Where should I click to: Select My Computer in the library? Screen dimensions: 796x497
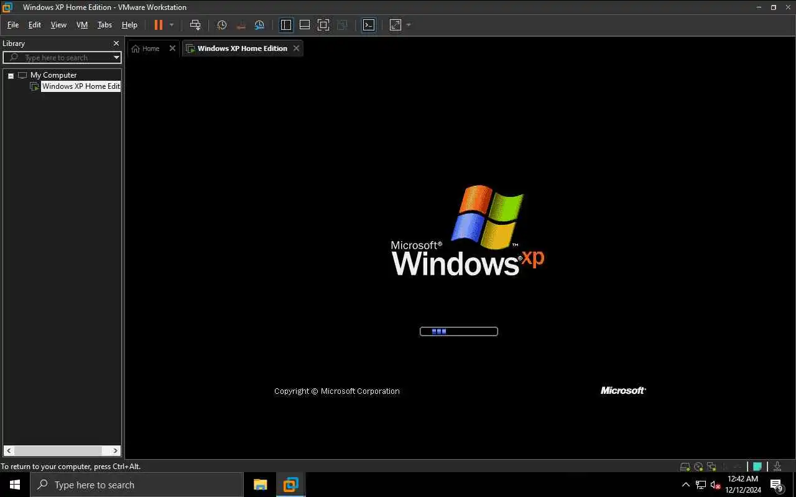[53, 75]
